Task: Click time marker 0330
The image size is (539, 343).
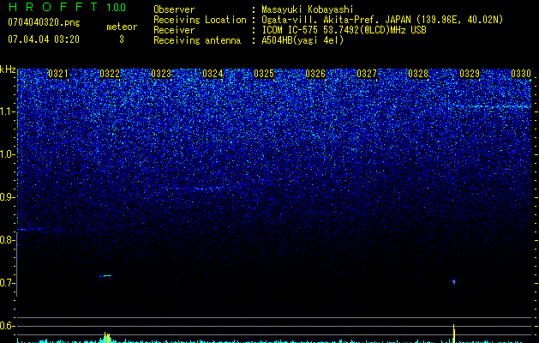Action: click(521, 74)
